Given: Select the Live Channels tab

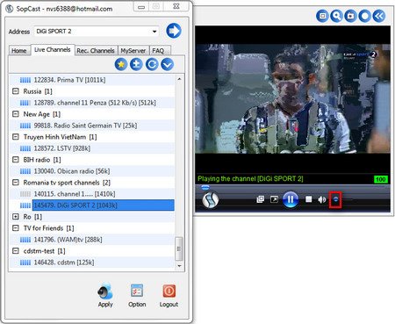Looking at the screenshot, I should (53, 49).
